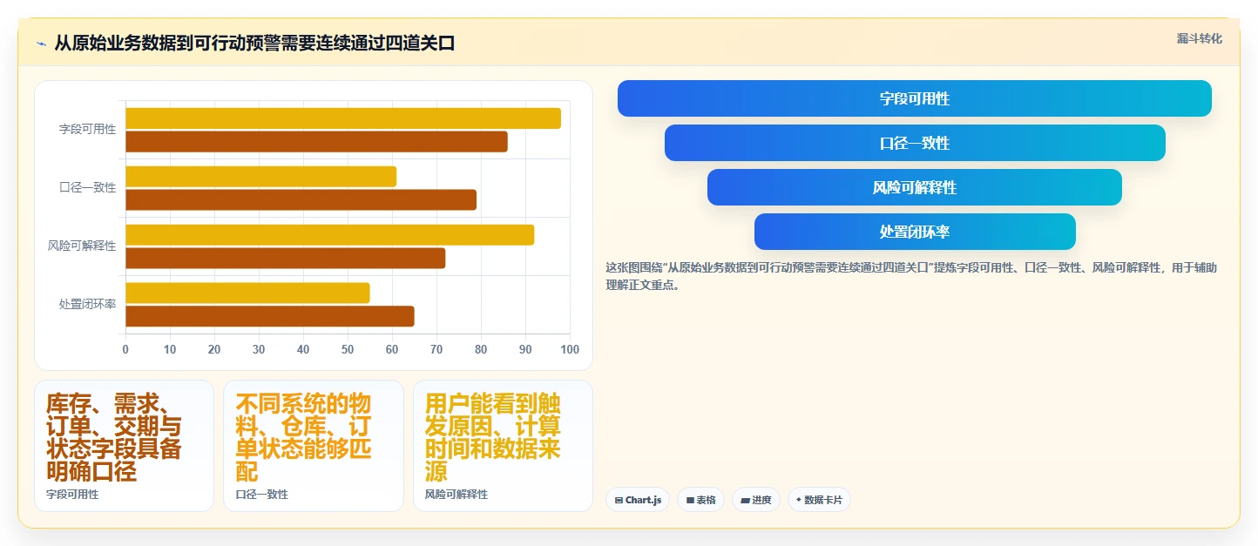Click the 风险可解释性 chart axis label

[82, 246]
